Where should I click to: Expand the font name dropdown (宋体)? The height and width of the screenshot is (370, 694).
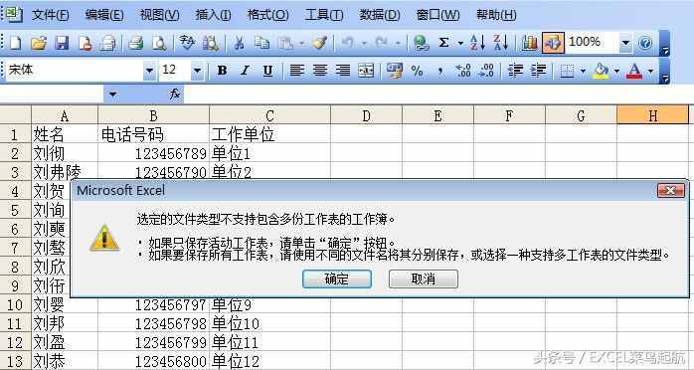pos(149,71)
